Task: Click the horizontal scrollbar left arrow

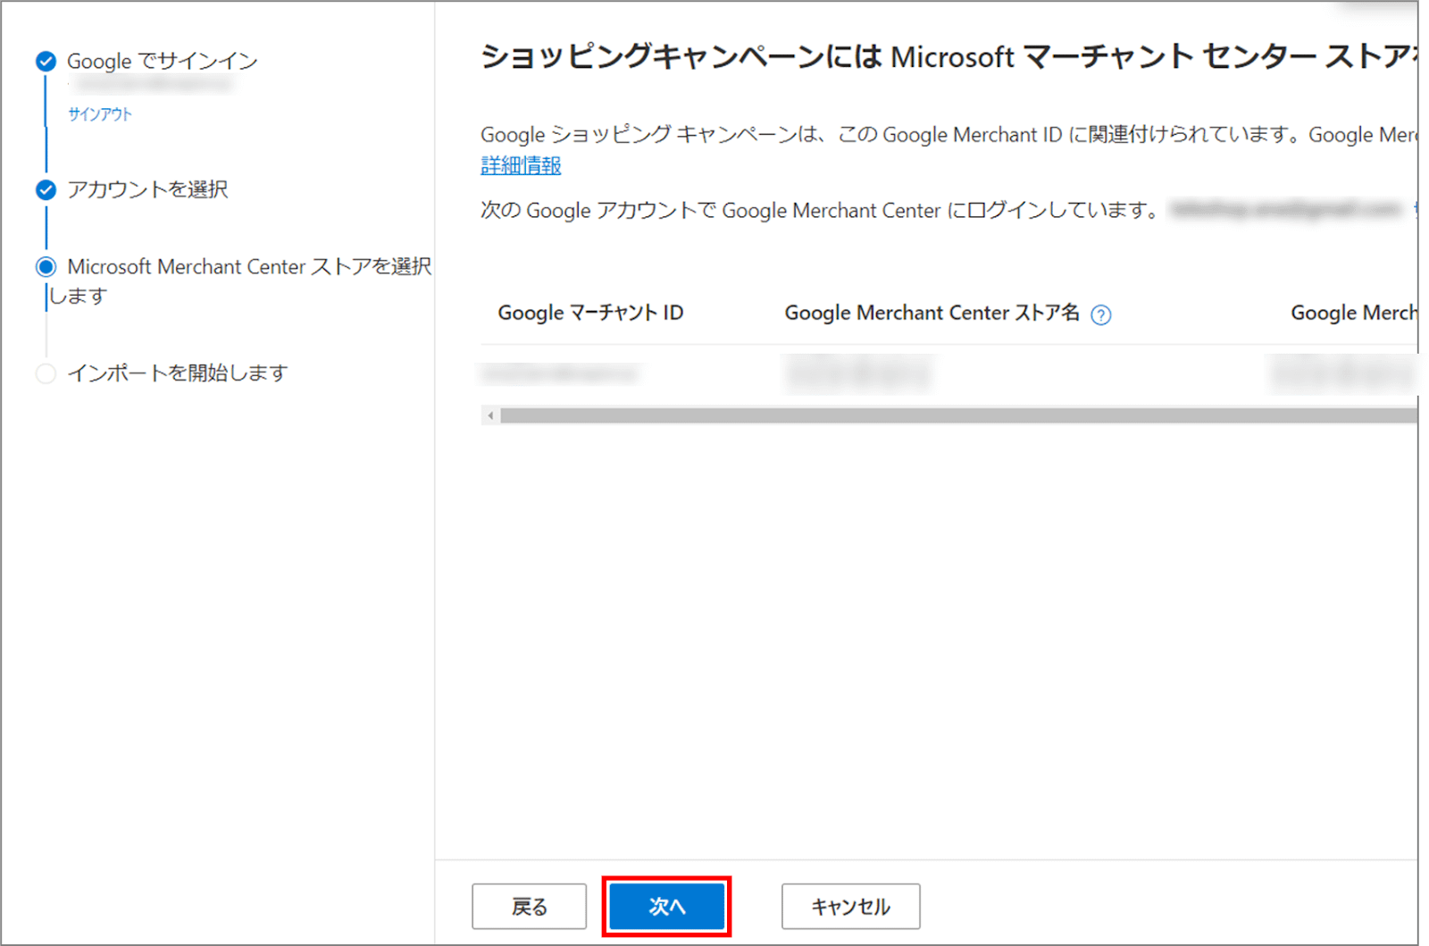Action: point(490,415)
